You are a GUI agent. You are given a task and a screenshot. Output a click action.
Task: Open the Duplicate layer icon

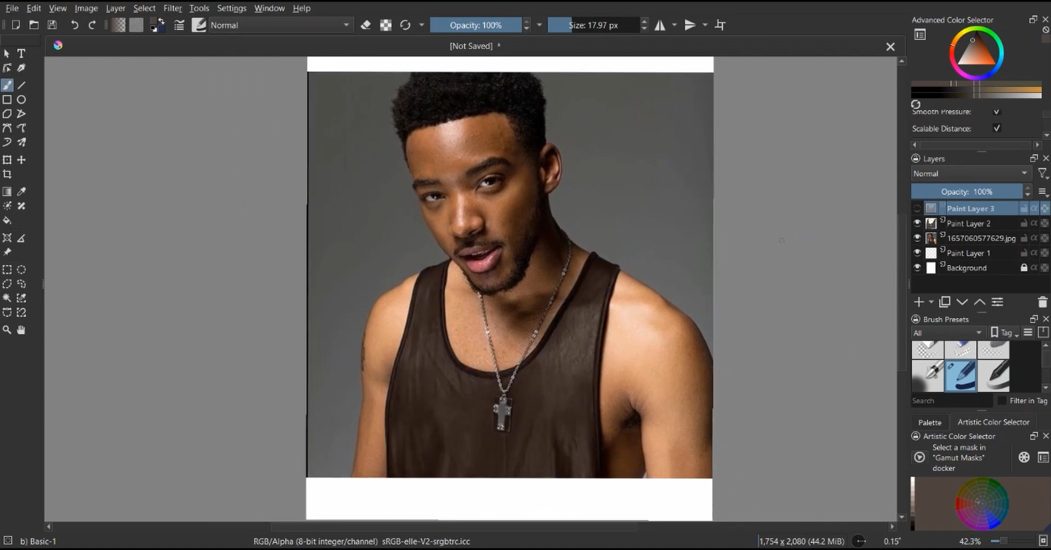click(x=944, y=302)
